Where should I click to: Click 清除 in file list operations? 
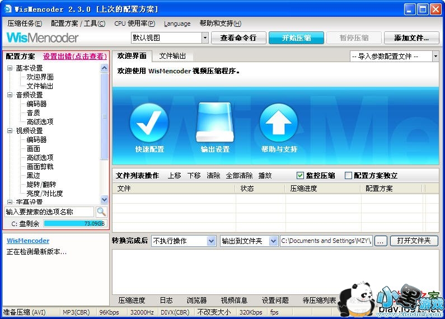click(x=213, y=176)
